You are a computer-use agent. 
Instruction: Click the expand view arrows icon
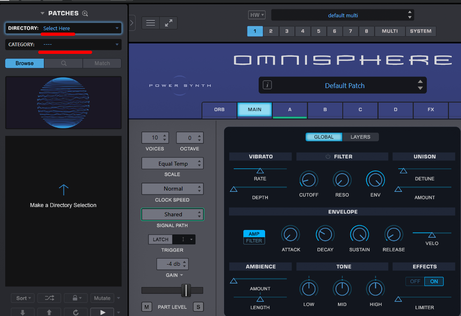coord(169,23)
